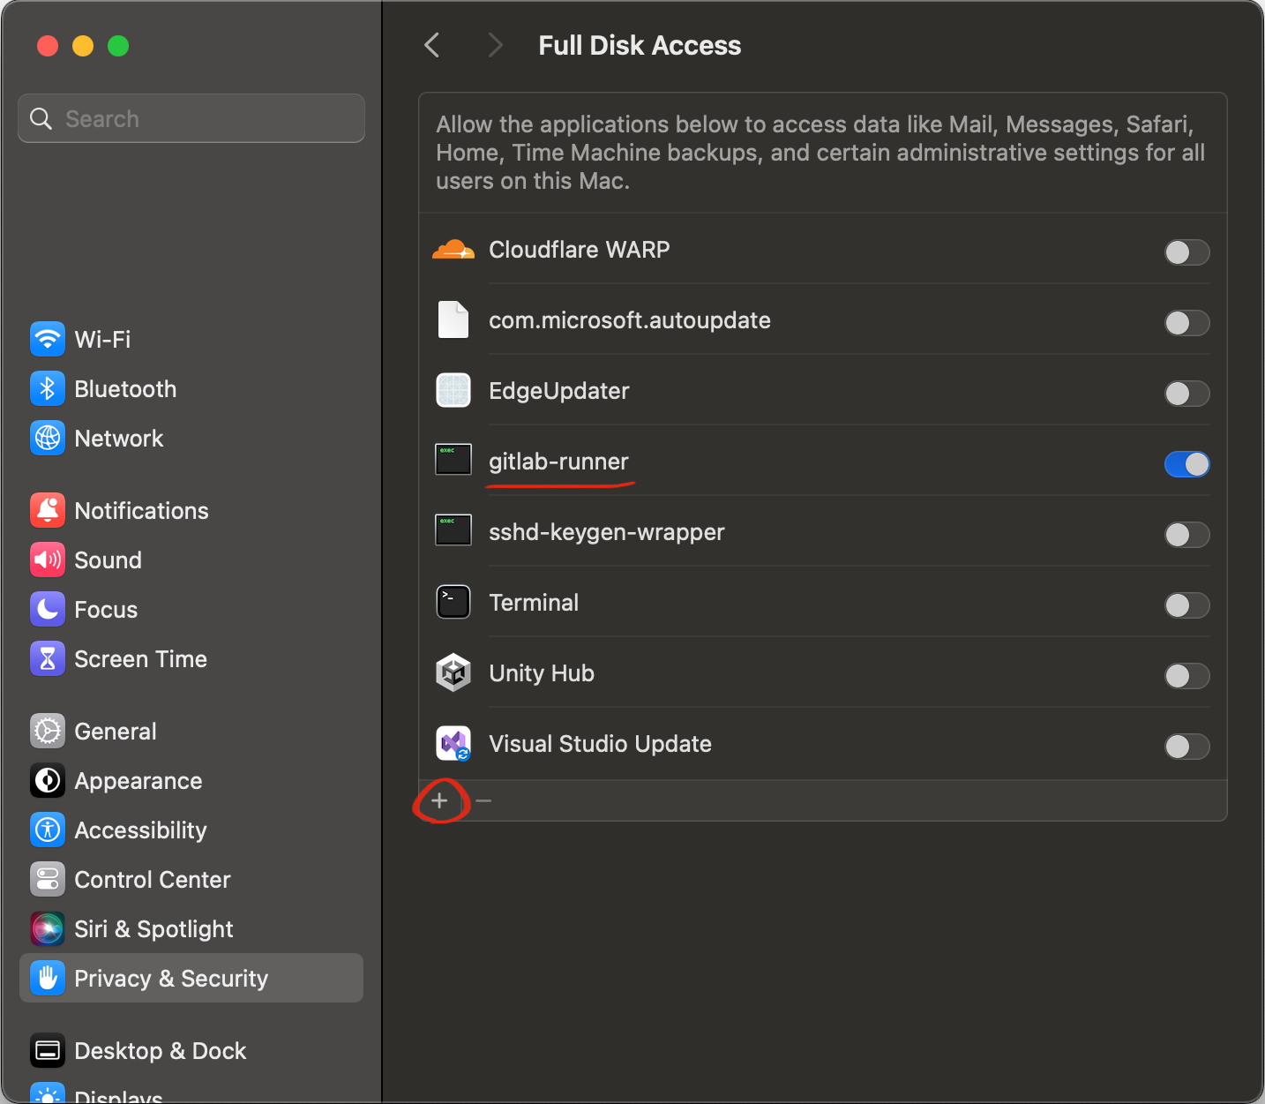This screenshot has width=1265, height=1104.
Task: Click the forward chevron navigation button
Action: pos(495,45)
